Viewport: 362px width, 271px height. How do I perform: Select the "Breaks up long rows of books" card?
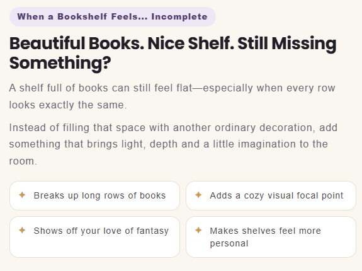(x=94, y=195)
